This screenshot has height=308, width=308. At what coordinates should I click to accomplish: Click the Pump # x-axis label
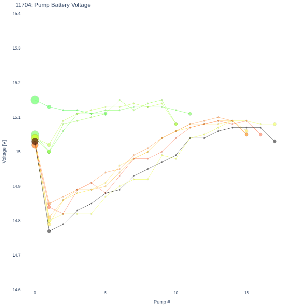pos(162,302)
